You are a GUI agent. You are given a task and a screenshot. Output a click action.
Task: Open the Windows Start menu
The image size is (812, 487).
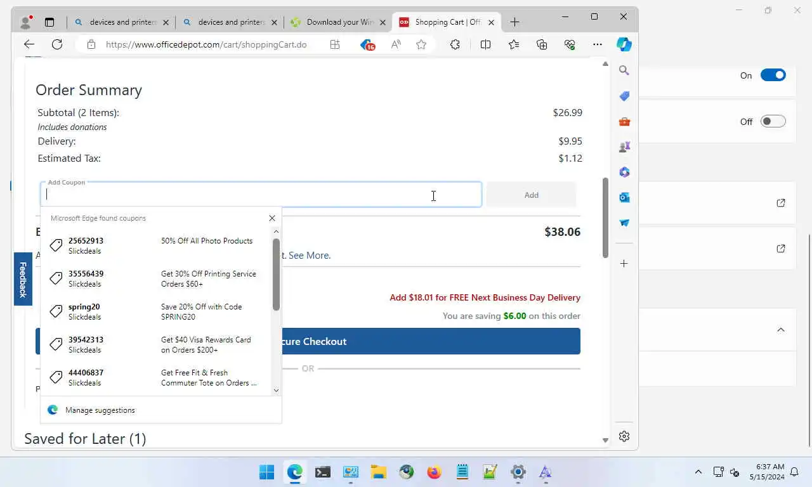pos(267,472)
